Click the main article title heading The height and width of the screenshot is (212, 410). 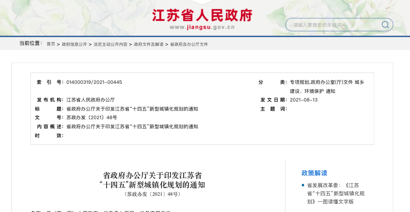click(152, 180)
